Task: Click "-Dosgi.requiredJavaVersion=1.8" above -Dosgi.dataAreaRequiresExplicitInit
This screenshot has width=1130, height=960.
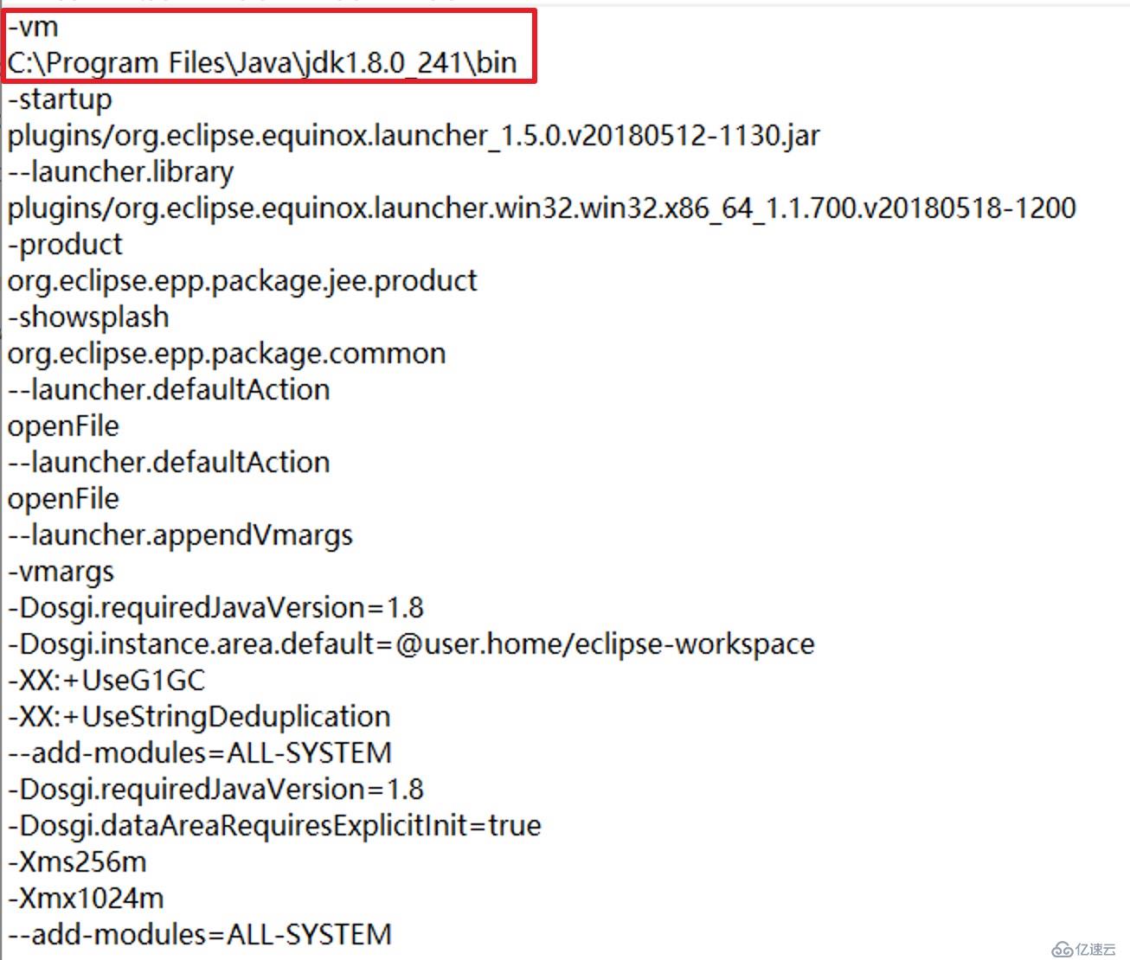Action: (x=215, y=790)
